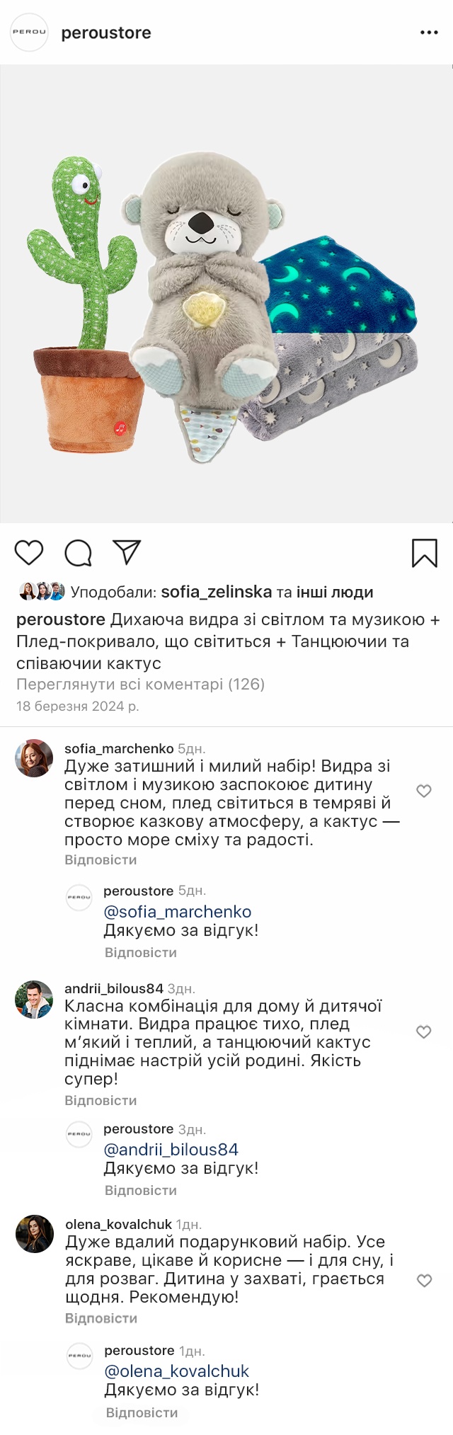Open the post comment bubble icon
The width and height of the screenshot is (453, 1435).
78,553
